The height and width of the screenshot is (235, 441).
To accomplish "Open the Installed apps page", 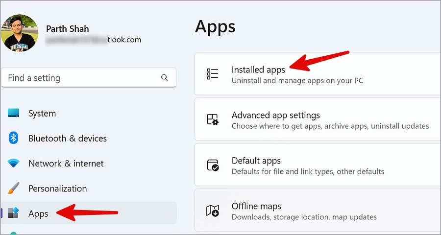I will click(318, 73).
